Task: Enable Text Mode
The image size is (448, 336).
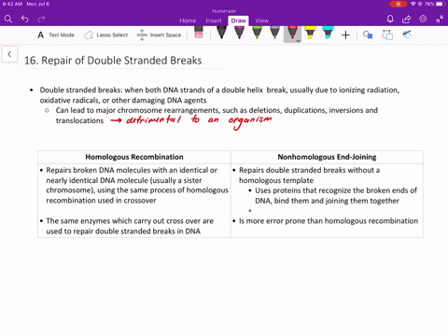Action: tap(56, 35)
